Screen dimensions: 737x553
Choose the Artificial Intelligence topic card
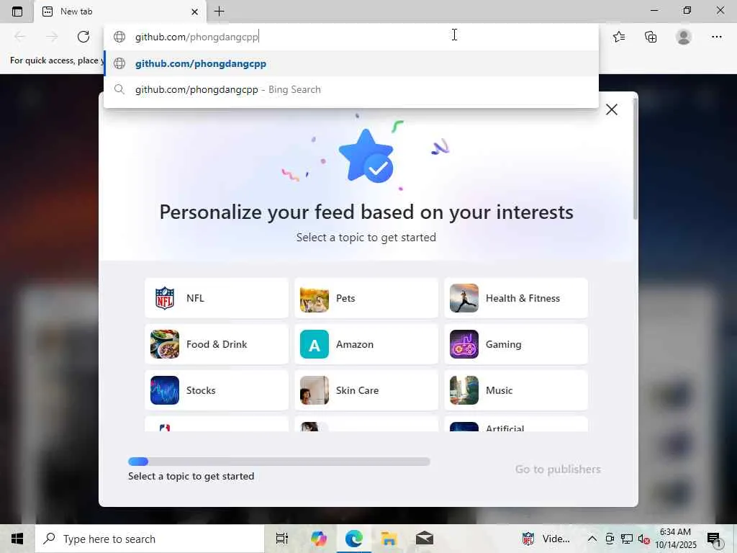515,425
